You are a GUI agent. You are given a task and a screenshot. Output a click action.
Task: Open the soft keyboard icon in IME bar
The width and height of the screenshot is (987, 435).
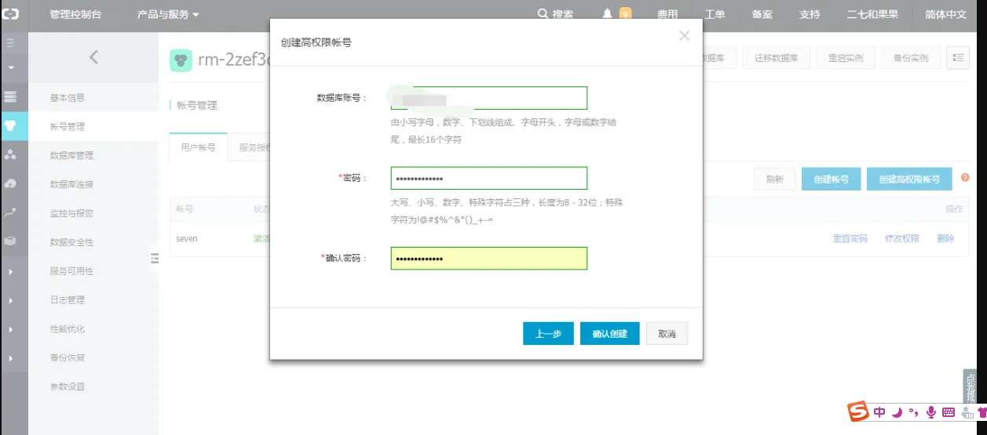point(949,412)
